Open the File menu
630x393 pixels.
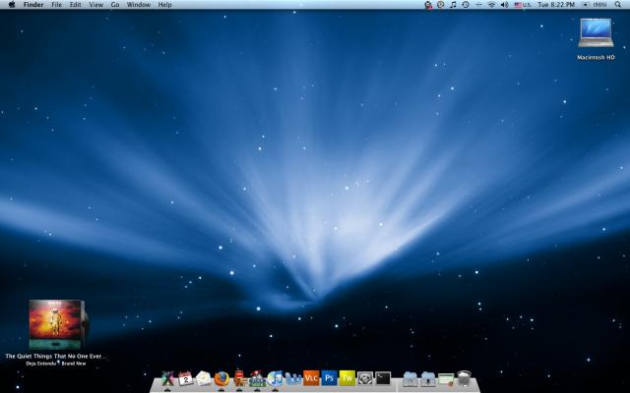[57, 5]
